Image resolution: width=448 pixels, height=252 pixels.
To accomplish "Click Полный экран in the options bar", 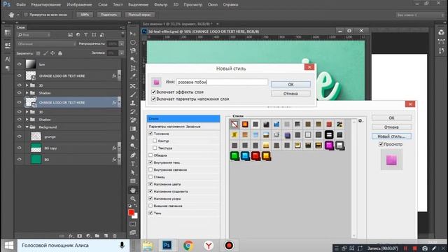I will [139, 15].
